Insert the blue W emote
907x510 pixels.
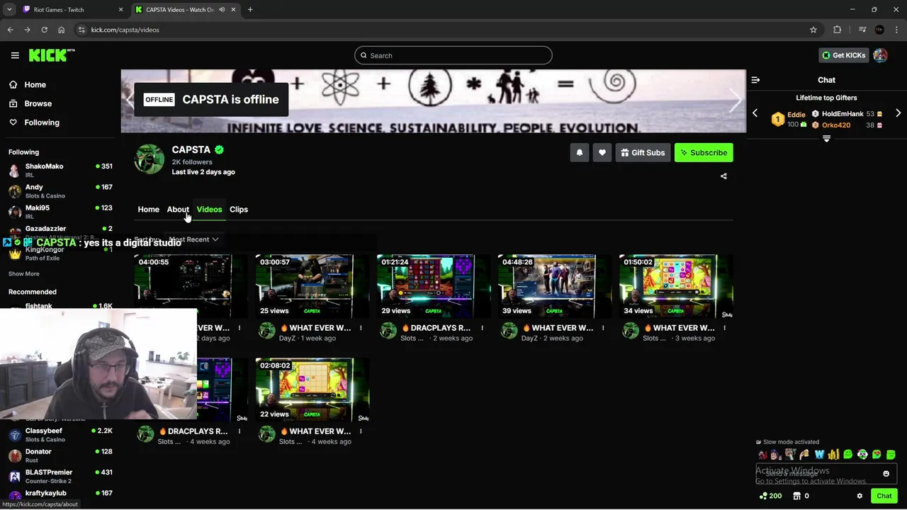pos(819,455)
